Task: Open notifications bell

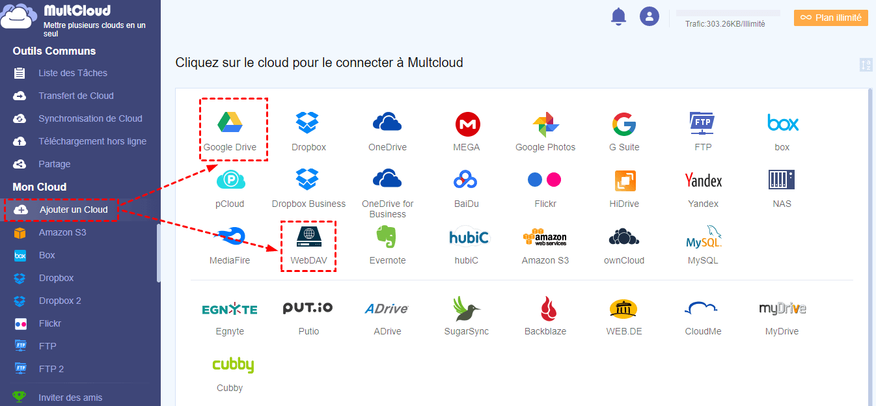Action: (618, 17)
